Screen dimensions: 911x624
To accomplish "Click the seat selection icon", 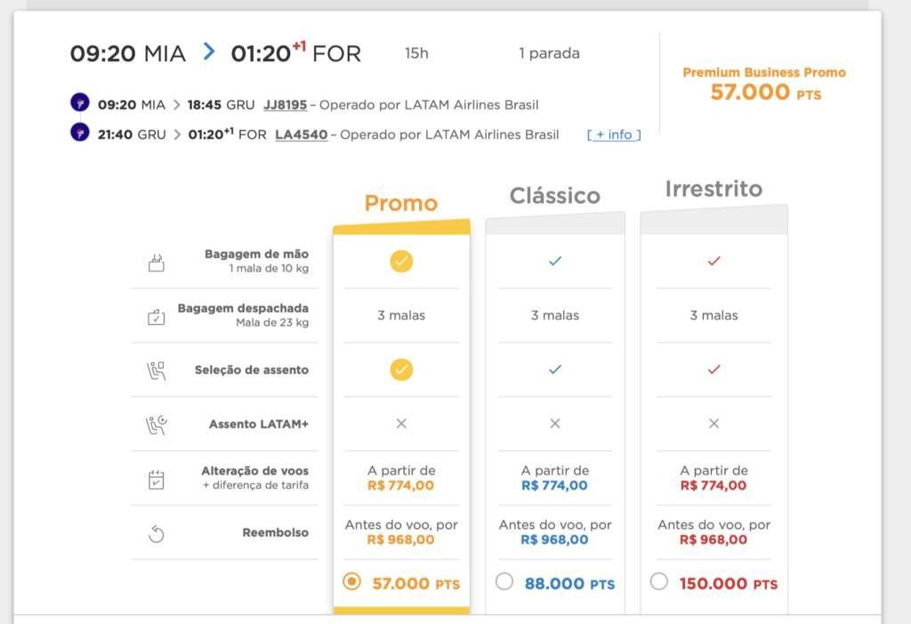I will (x=157, y=370).
